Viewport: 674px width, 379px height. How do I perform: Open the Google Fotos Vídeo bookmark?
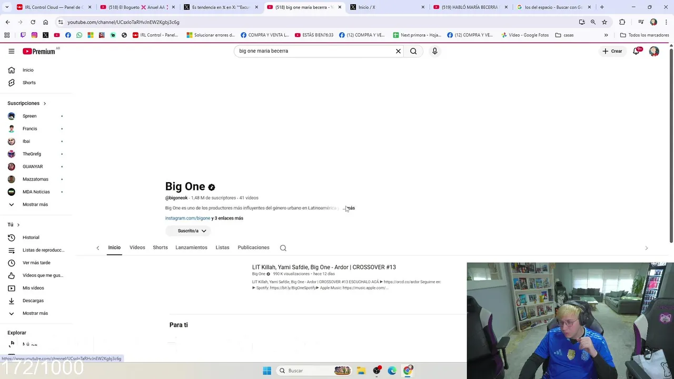[x=525, y=35]
